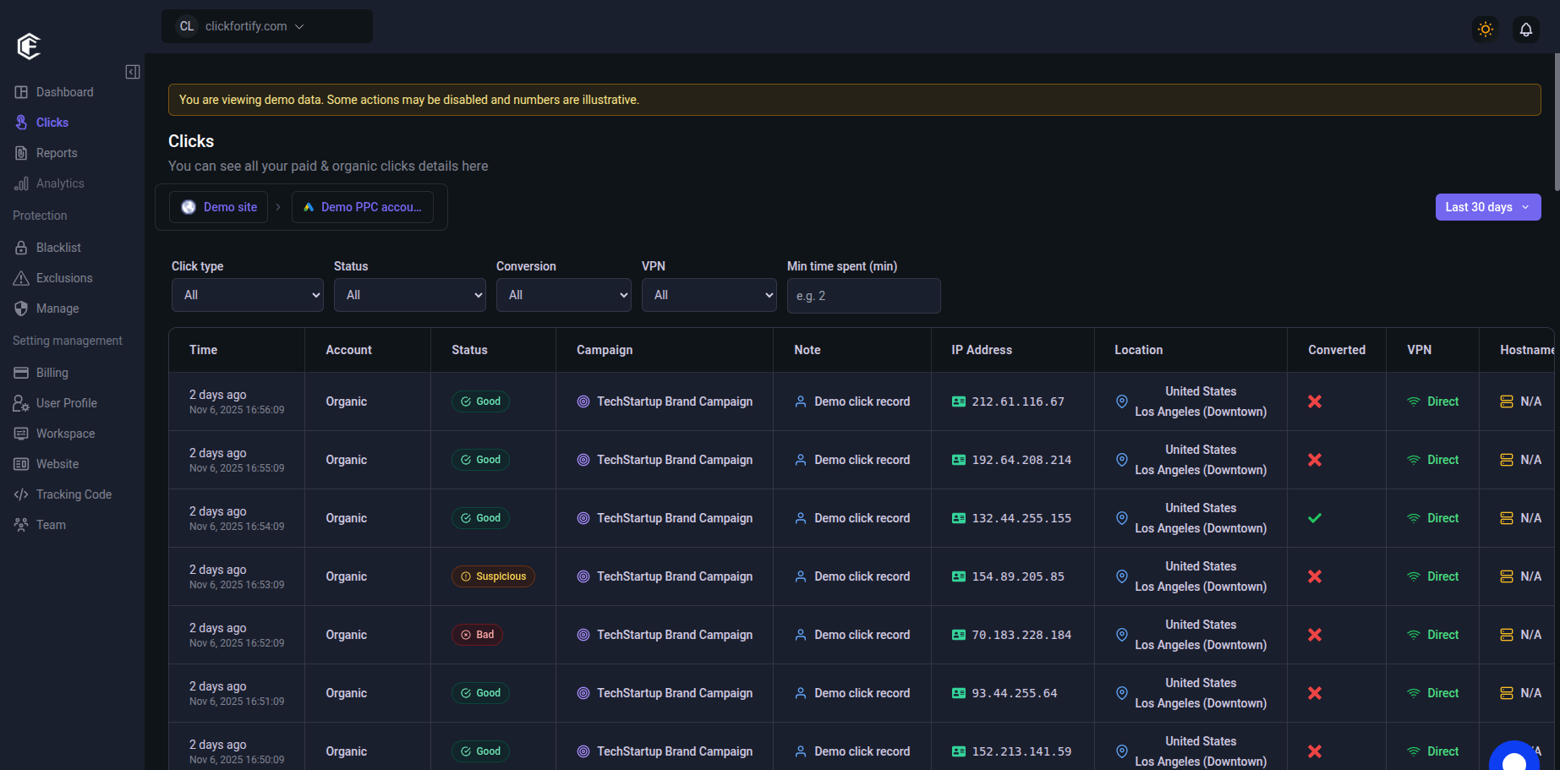Image resolution: width=1560 pixels, height=770 pixels.
Task: Open the Last 30 days dropdown
Action: (1487, 207)
